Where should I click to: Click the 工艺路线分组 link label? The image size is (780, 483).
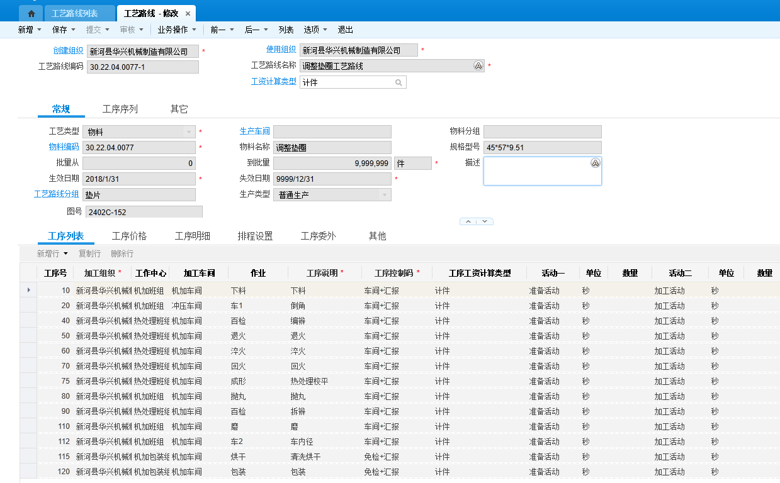57,194
